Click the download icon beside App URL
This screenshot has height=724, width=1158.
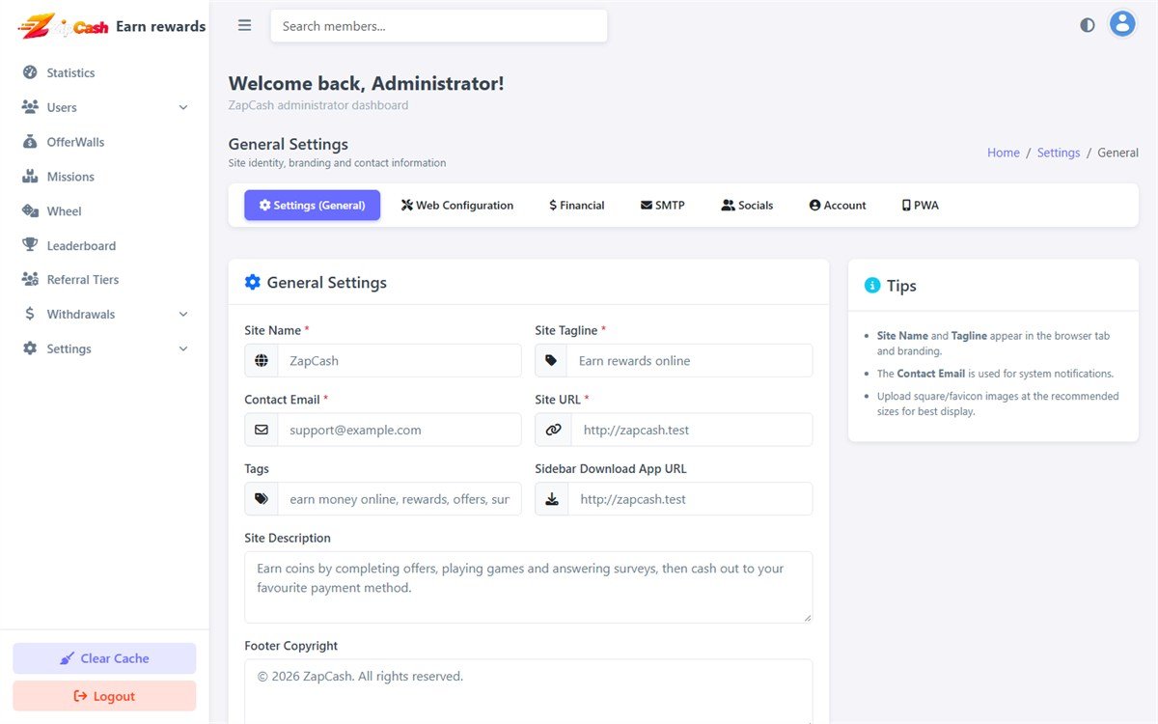point(551,499)
